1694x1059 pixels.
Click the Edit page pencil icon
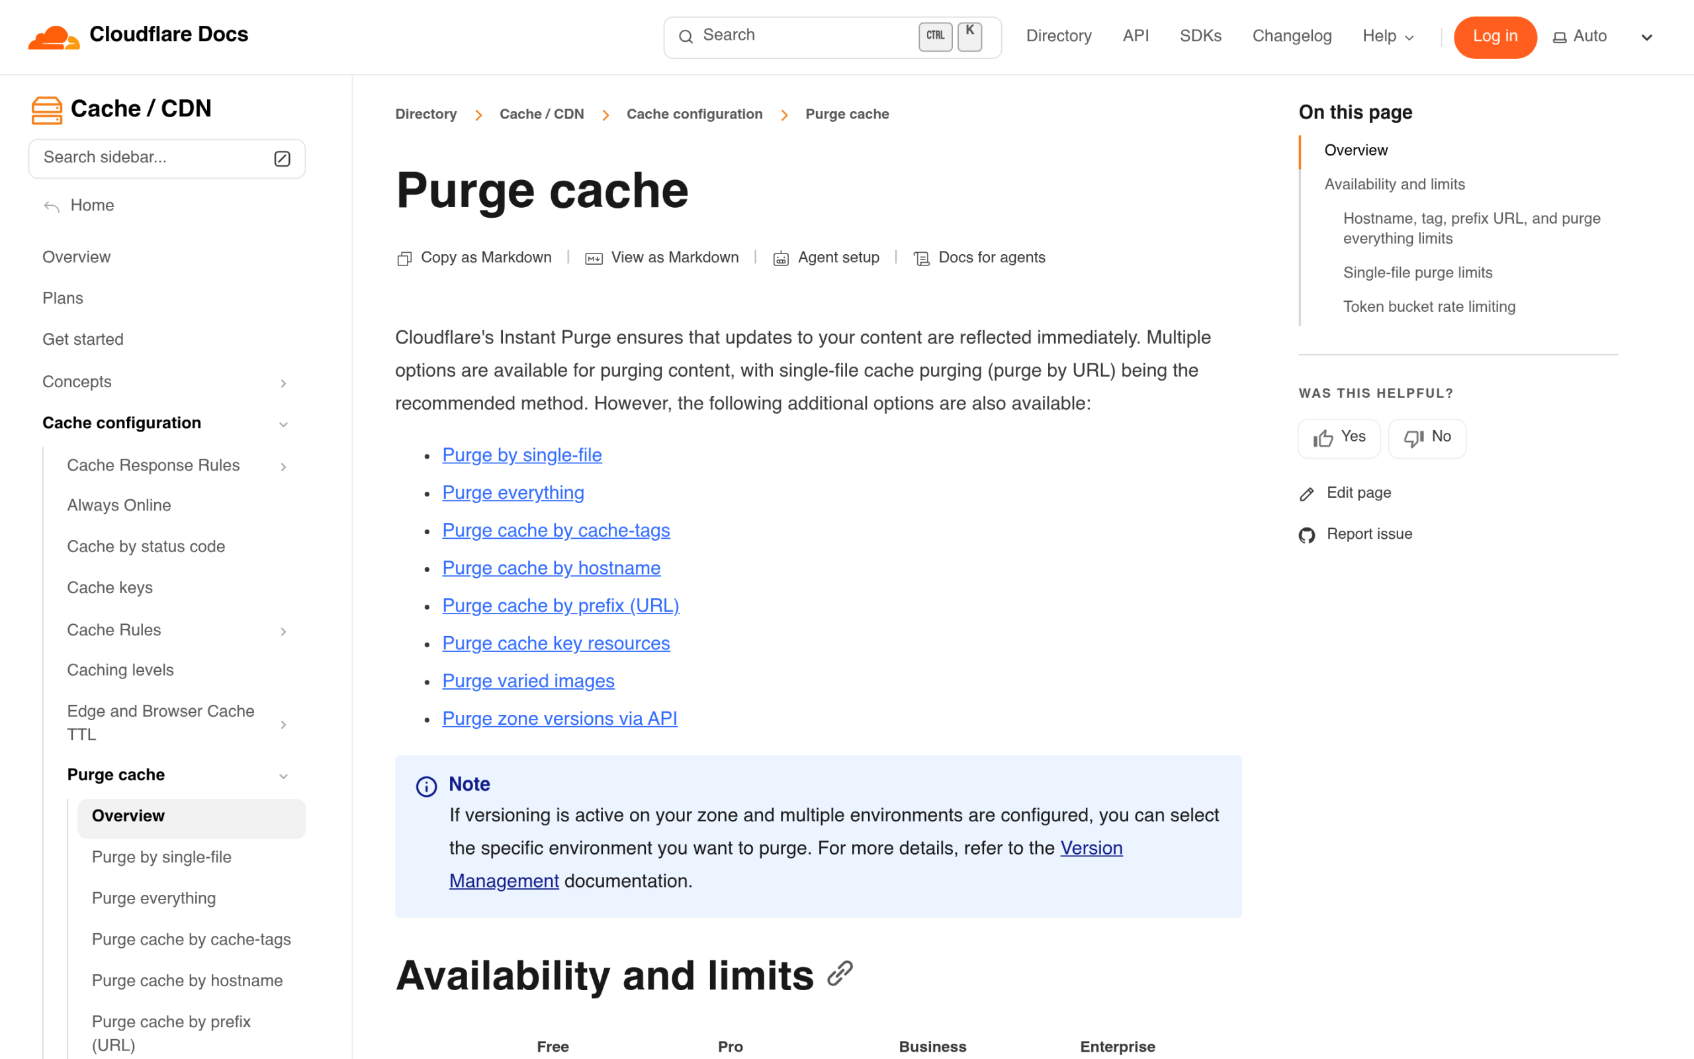point(1306,494)
